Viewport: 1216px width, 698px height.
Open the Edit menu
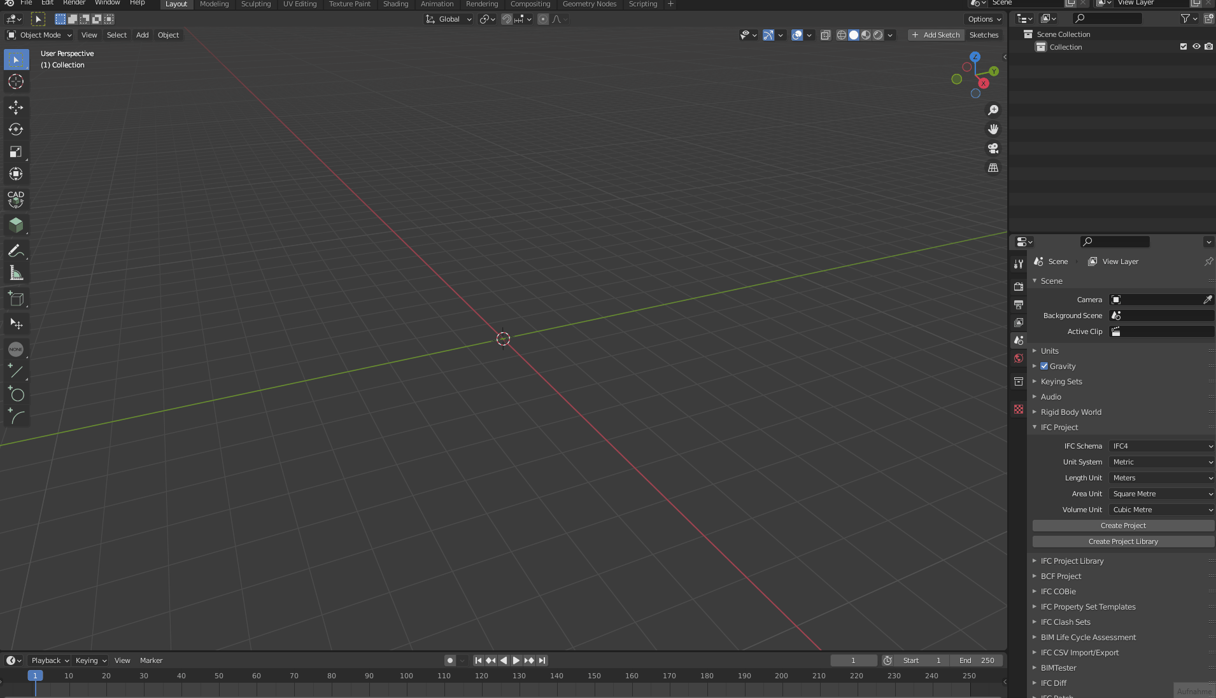[47, 3]
